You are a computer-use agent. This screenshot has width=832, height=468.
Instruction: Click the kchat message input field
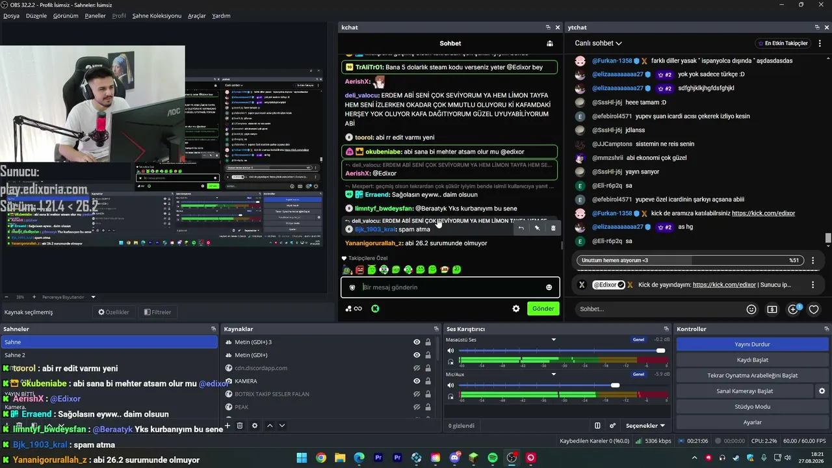tap(450, 287)
